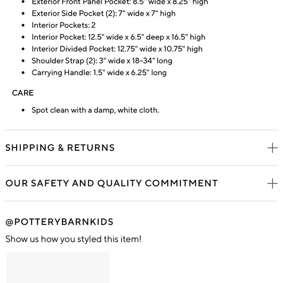The image size is (283, 283).
Task: Select the CARE section heading
Action: pos(23,93)
